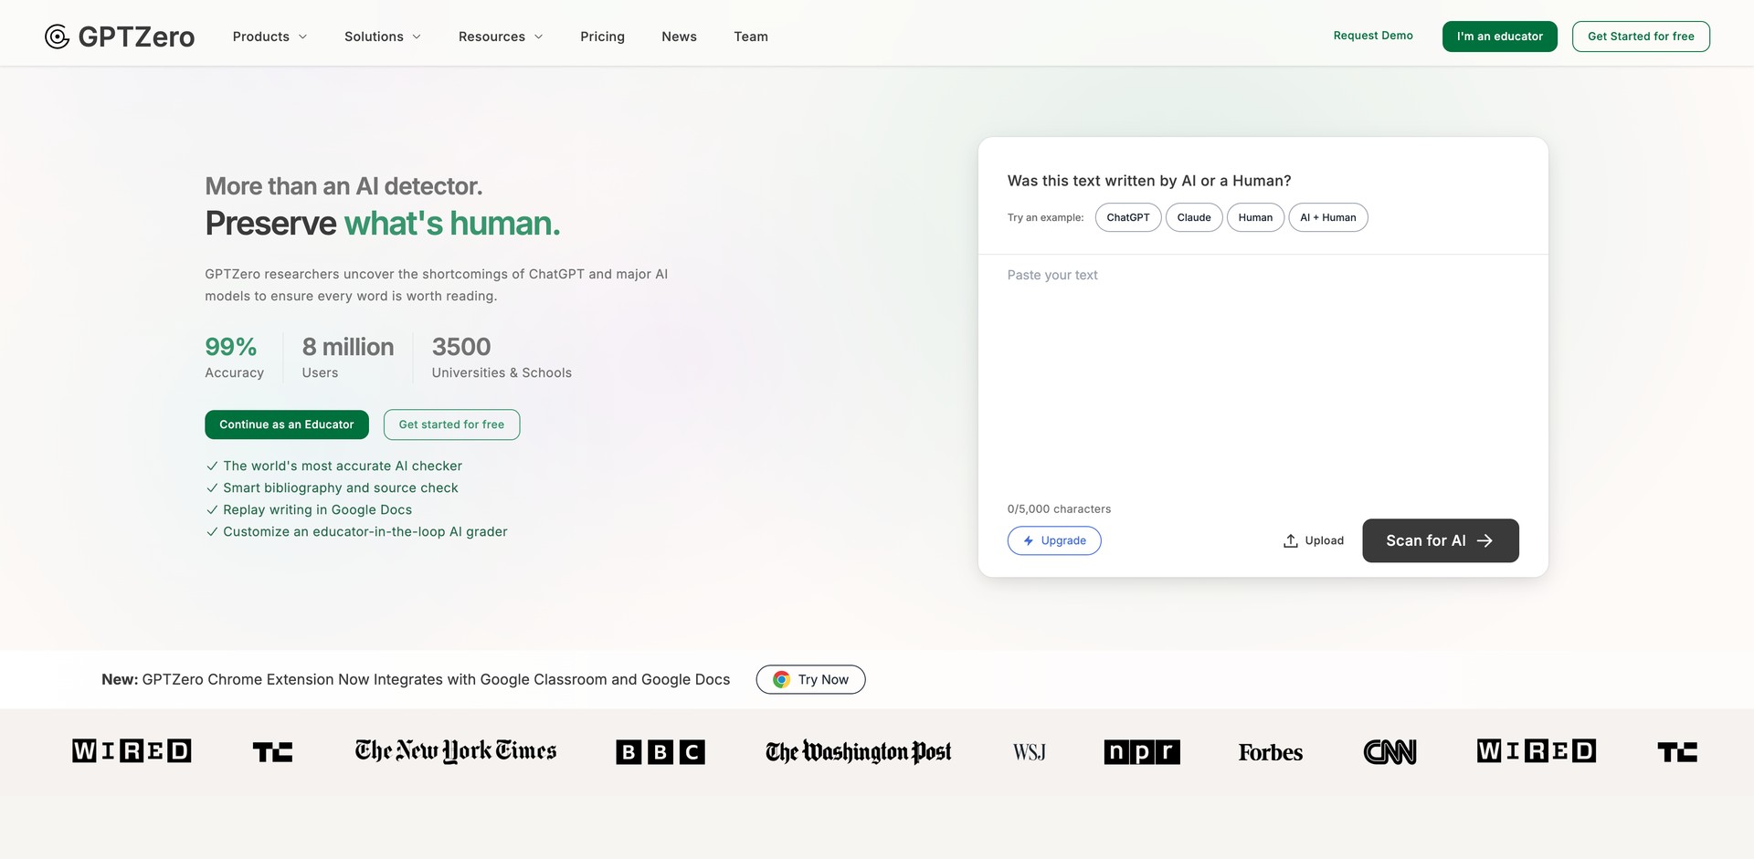Click the 0/5,000 characters counter

click(1059, 508)
